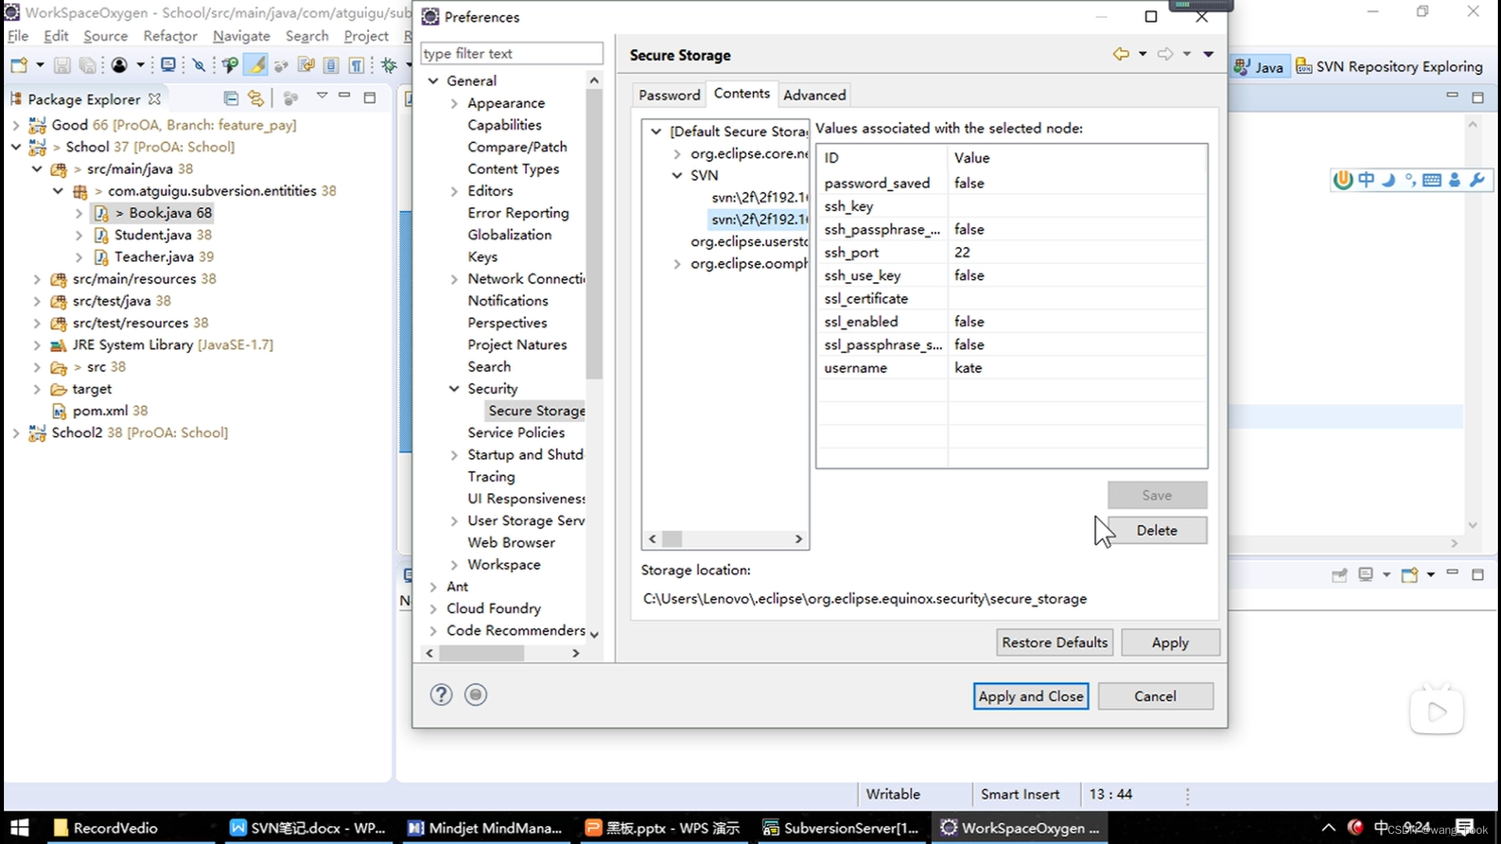The image size is (1501, 844).
Task: Open the Navigate menu
Action: coord(241,36)
